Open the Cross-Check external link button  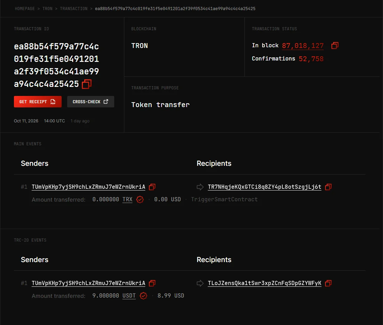click(91, 101)
